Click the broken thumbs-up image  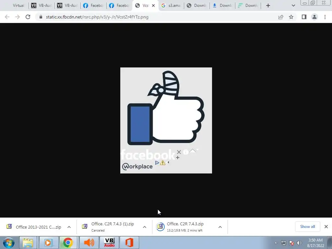pyautogui.click(x=166, y=120)
